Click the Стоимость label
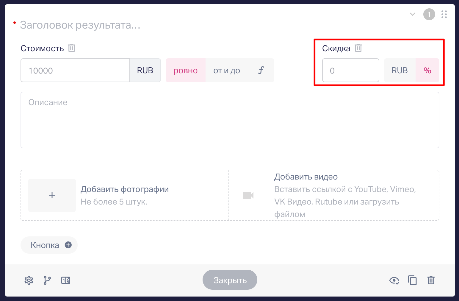 42,48
